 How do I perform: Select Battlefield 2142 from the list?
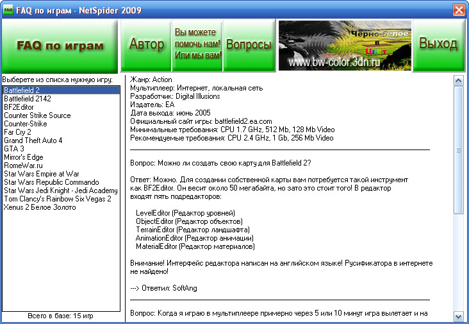tap(28, 99)
